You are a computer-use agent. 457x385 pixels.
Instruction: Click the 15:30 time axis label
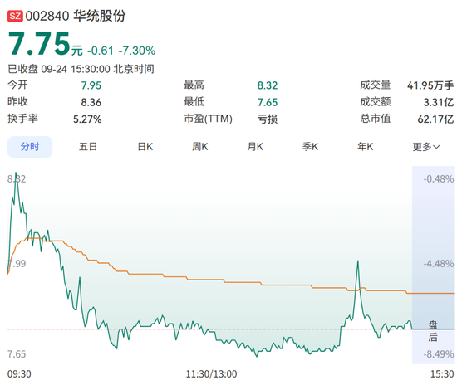click(x=442, y=374)
